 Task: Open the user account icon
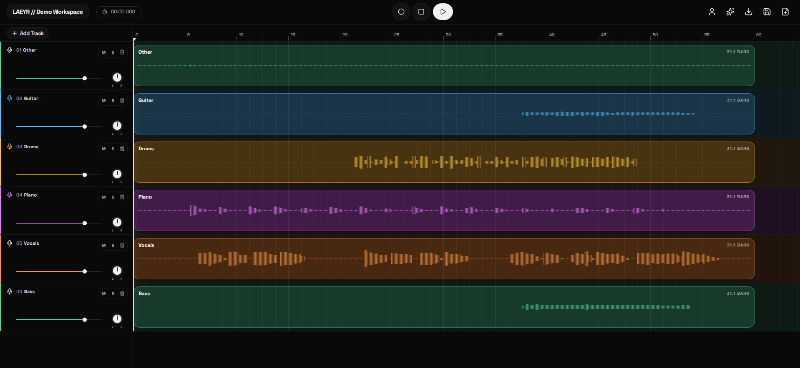(x=712, y=12)
